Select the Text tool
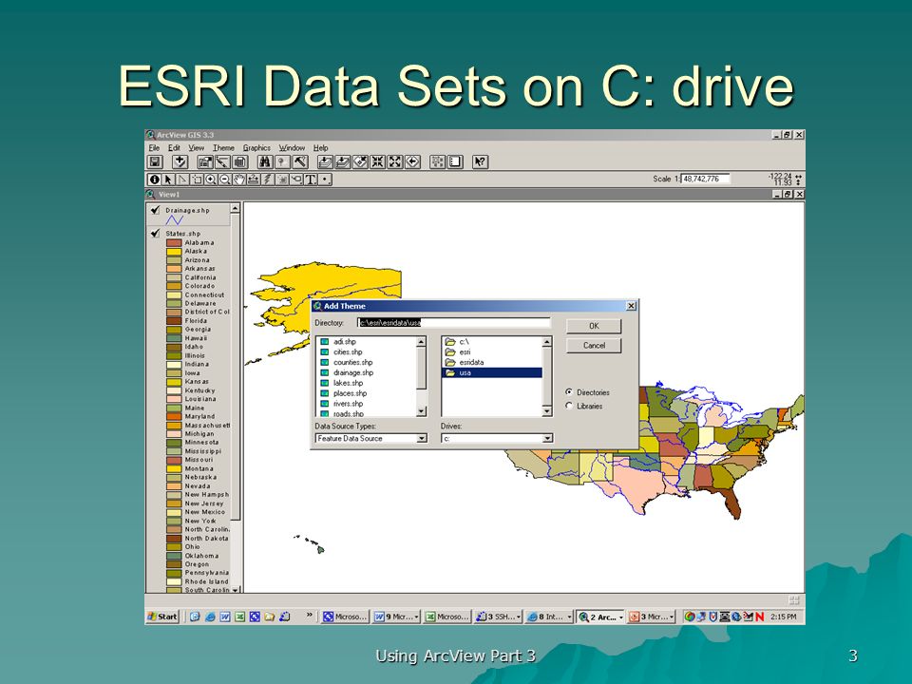Screen dimensions: 912x684 coord(311,180)
